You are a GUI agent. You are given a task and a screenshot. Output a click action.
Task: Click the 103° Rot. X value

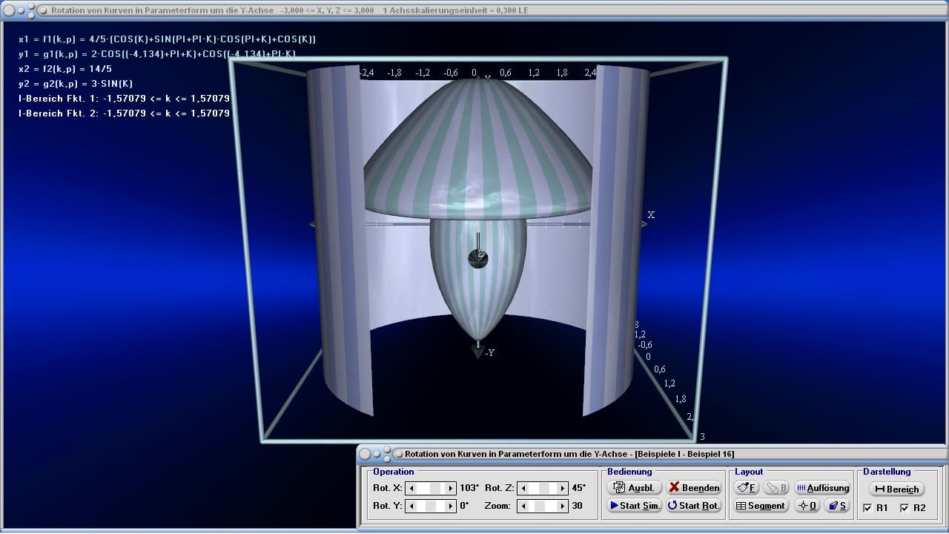469,488
